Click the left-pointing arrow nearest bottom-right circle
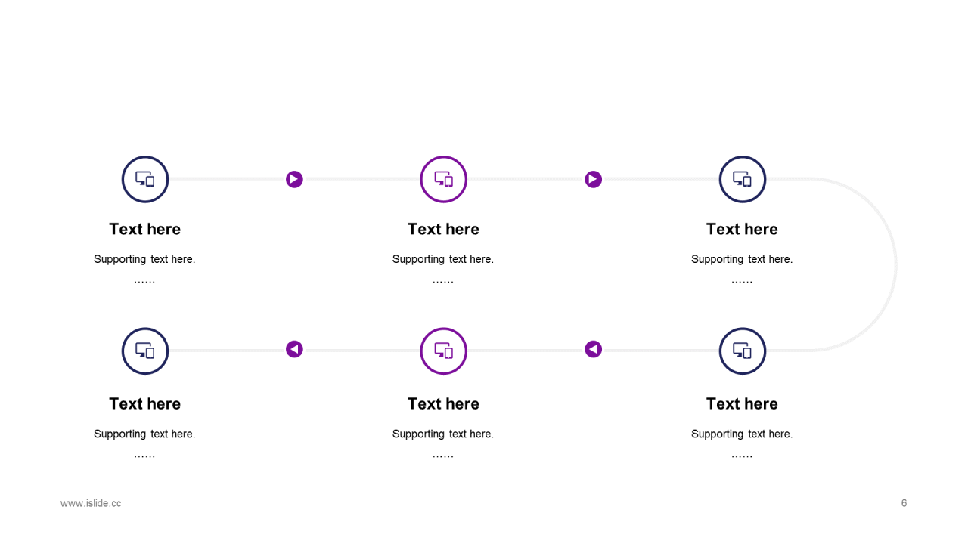Viewport: 968px width, 544px height. point(593,349)
